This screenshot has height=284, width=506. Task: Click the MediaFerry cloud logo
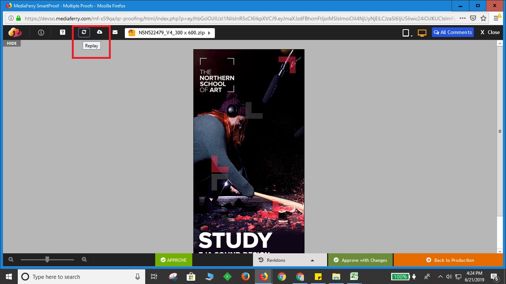(15, 33)
